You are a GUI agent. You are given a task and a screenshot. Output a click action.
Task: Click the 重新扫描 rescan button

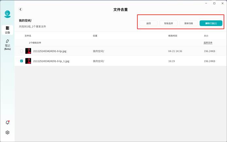tap(188, 23)
